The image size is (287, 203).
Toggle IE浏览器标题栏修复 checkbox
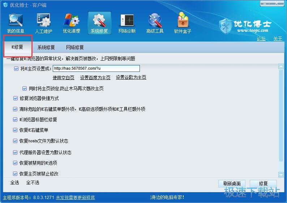[x=15, y=120]
